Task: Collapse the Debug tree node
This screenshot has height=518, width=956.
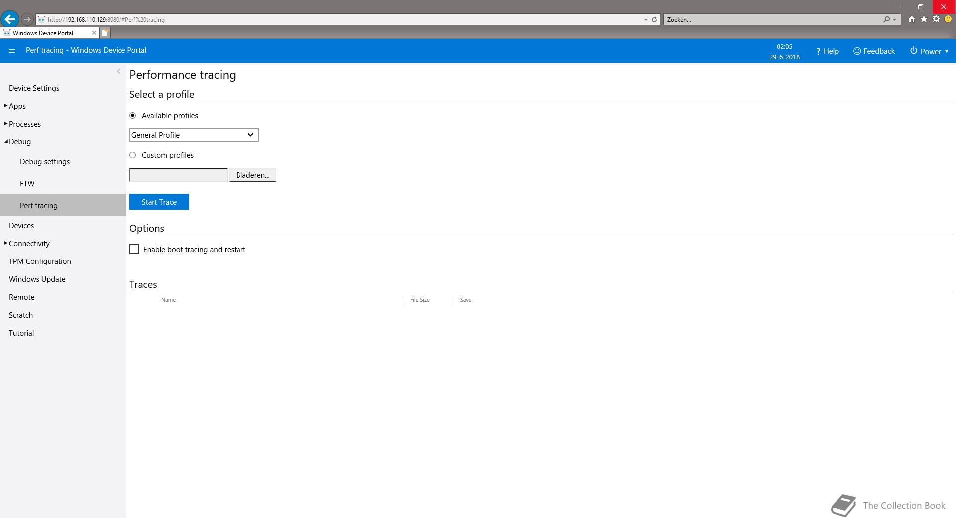Action: point(6,141)
